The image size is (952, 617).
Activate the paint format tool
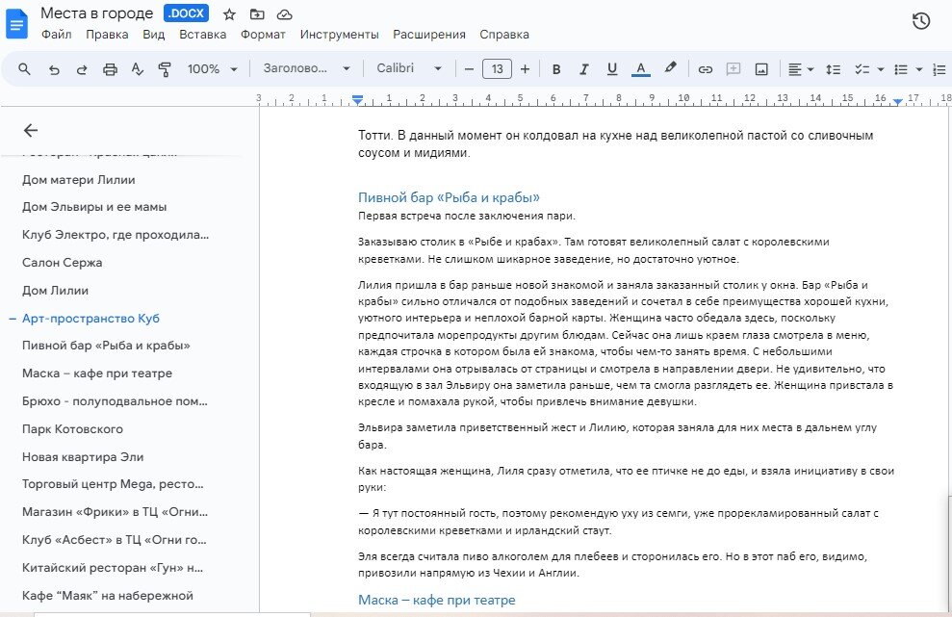point(165,69)
